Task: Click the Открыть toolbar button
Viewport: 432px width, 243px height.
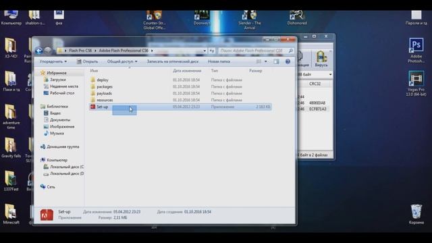Action: coord(87,61)
